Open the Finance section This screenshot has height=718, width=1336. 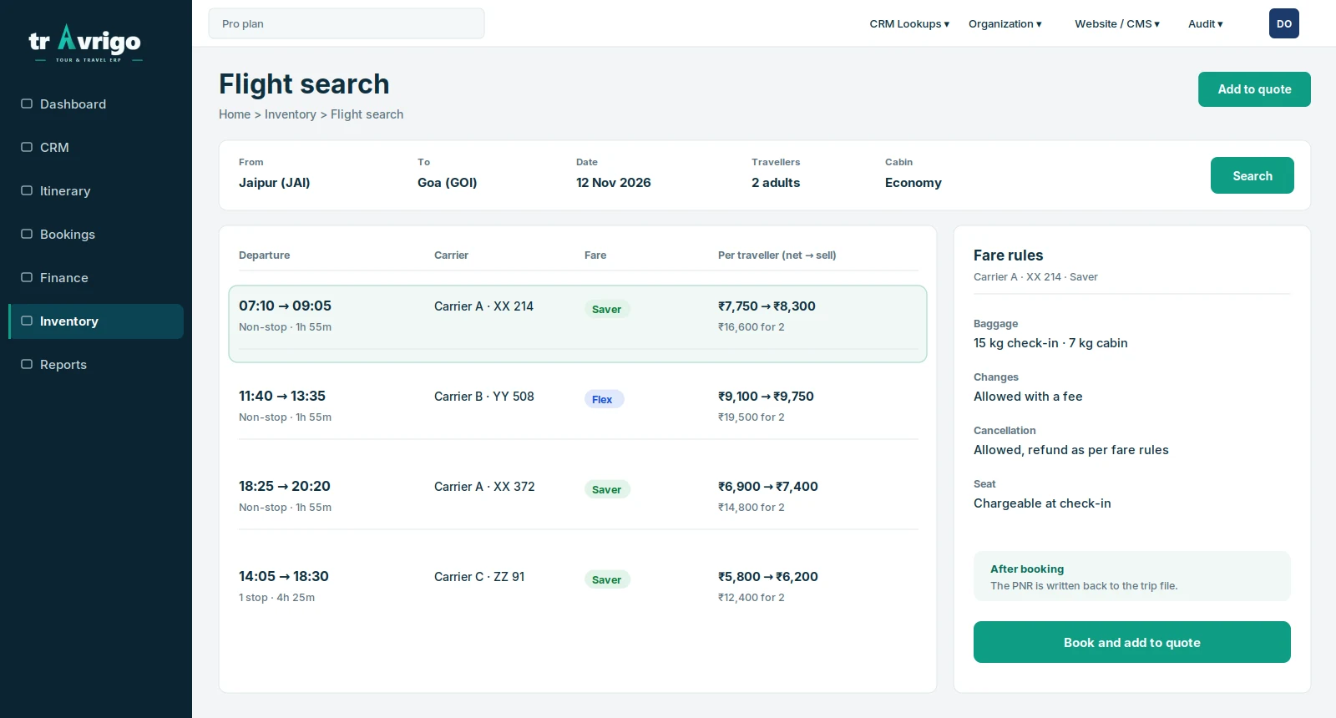pos(96,278)
